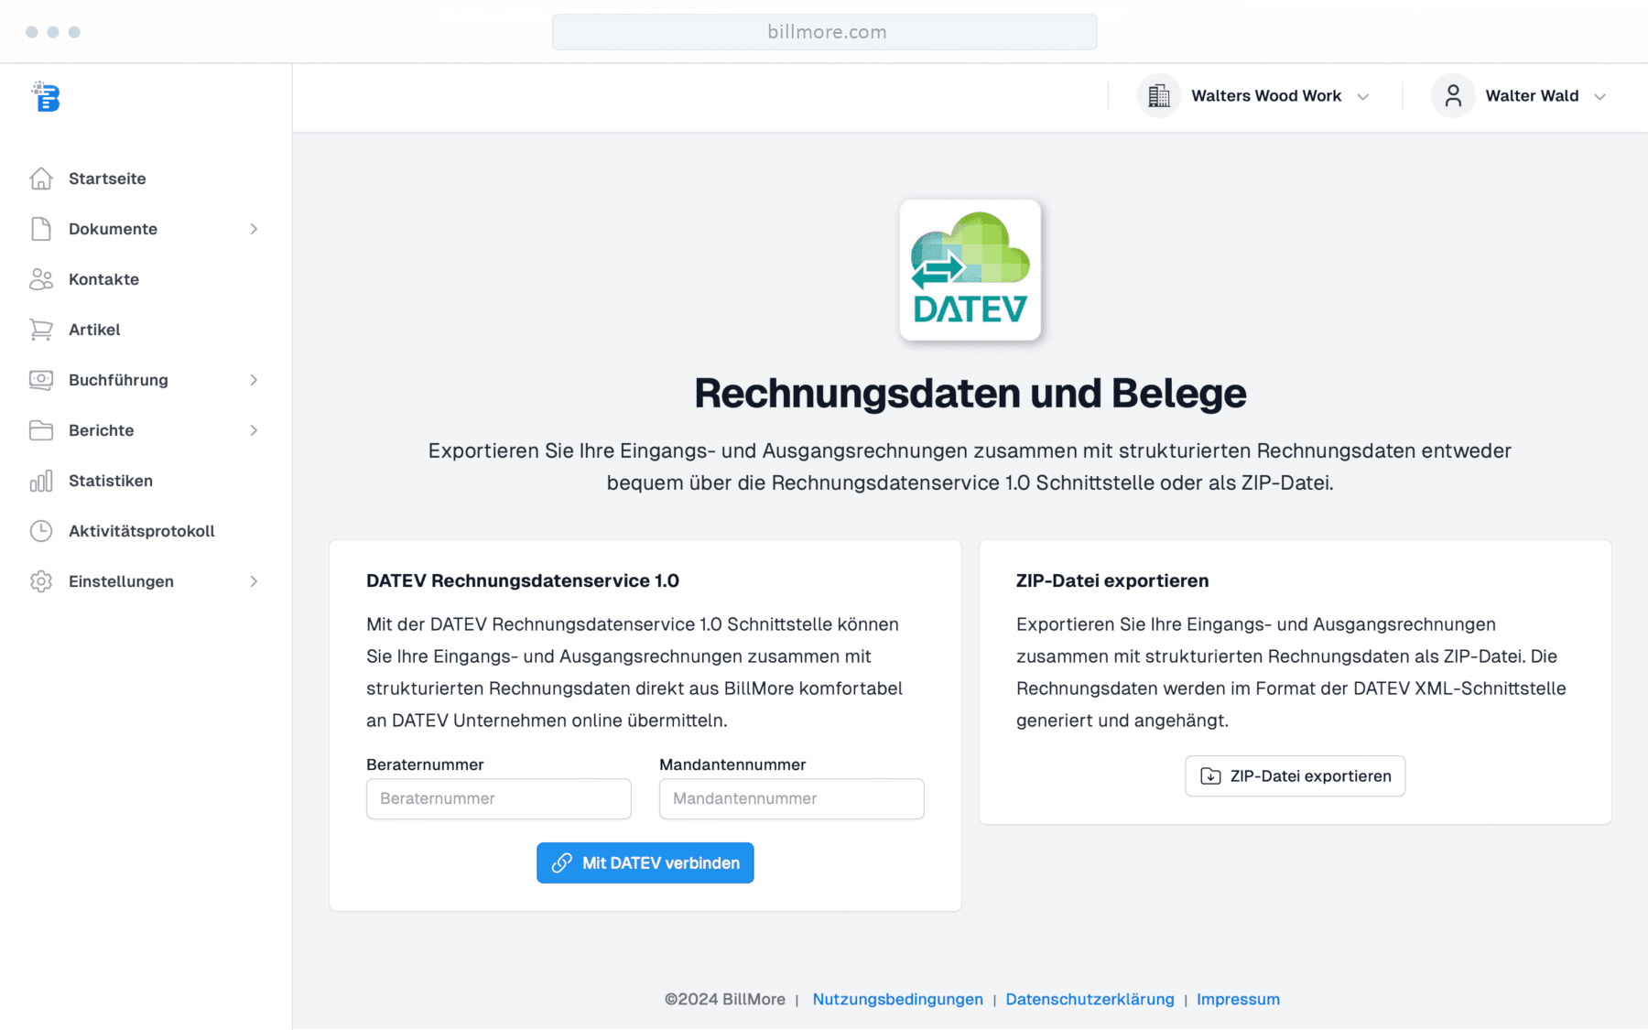1648x1030 pixels.
Task: Click the DATEV Rechnungsdatenservice 1.0 card title
Action: coord(523,580)
